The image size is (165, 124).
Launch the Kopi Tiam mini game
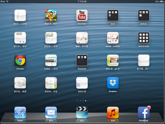pos(51,15)
